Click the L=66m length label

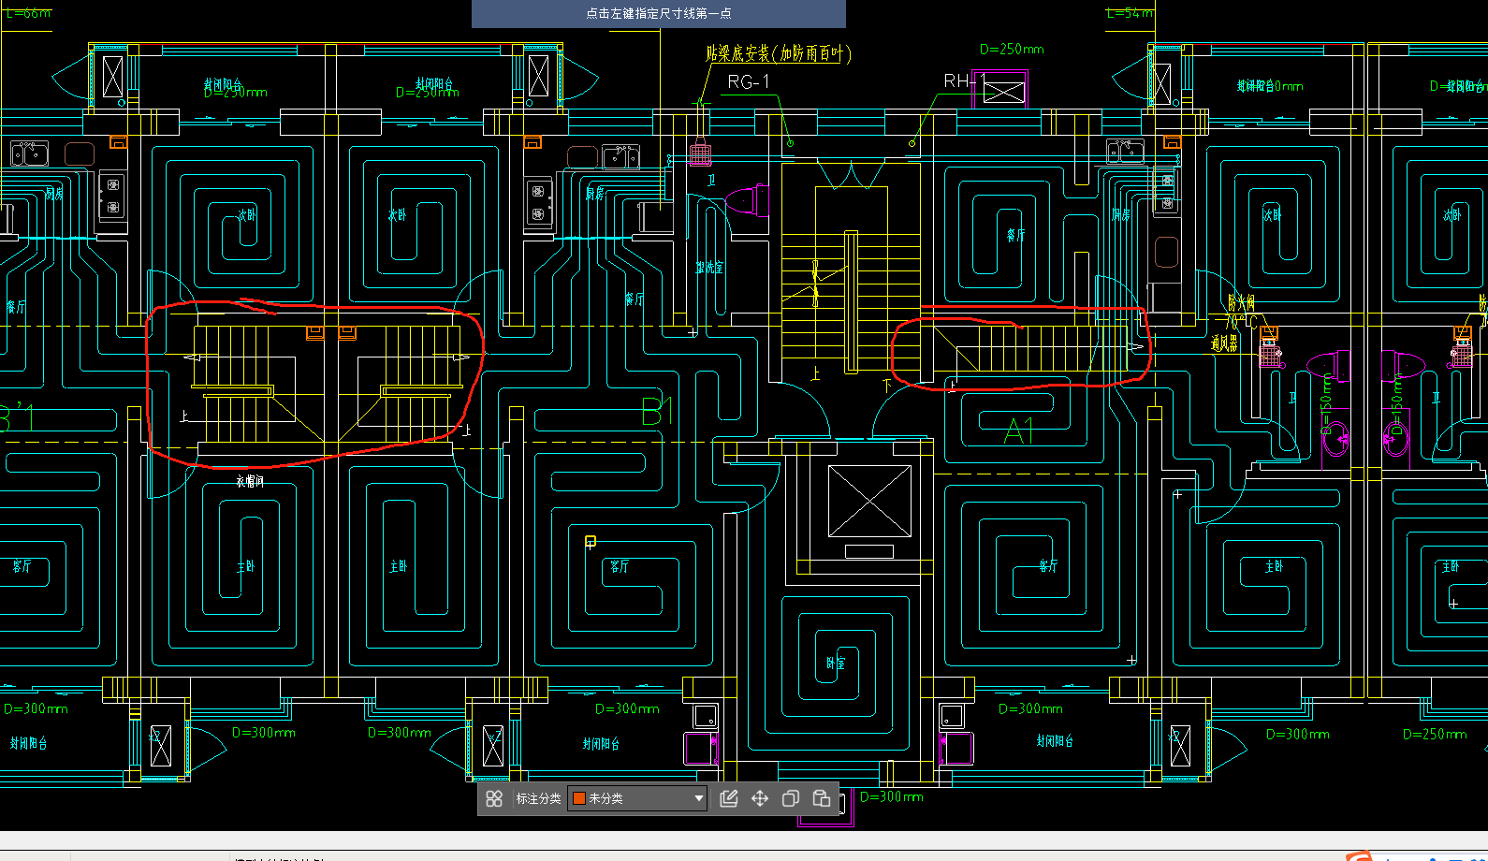click(x=28, y=13)
